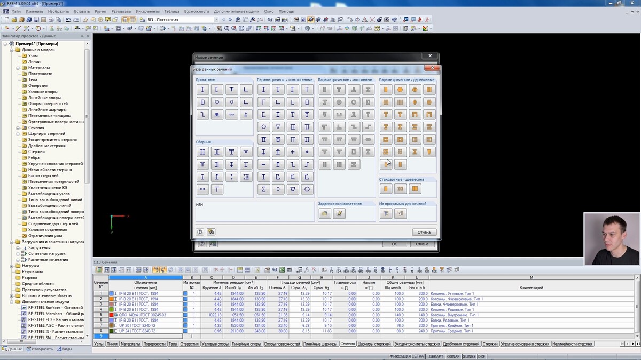Pick the Sigma-shaped thin-walled section icon
Image resolution: width=641 pixels, height=360 pixels.
[263, 189]
